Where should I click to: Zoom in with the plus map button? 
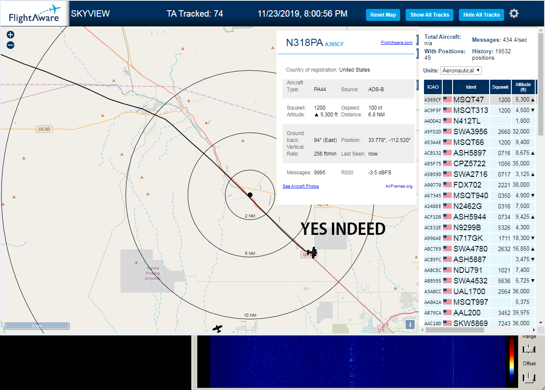tap(11, 35)
